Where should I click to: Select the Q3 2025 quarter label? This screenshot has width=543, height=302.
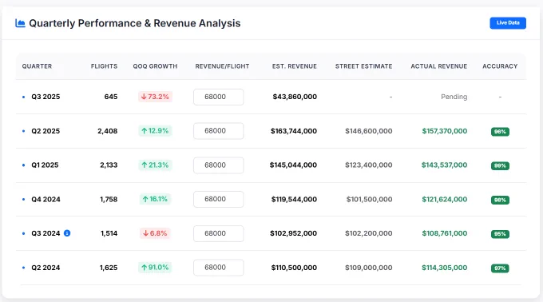tap(46, 97)
